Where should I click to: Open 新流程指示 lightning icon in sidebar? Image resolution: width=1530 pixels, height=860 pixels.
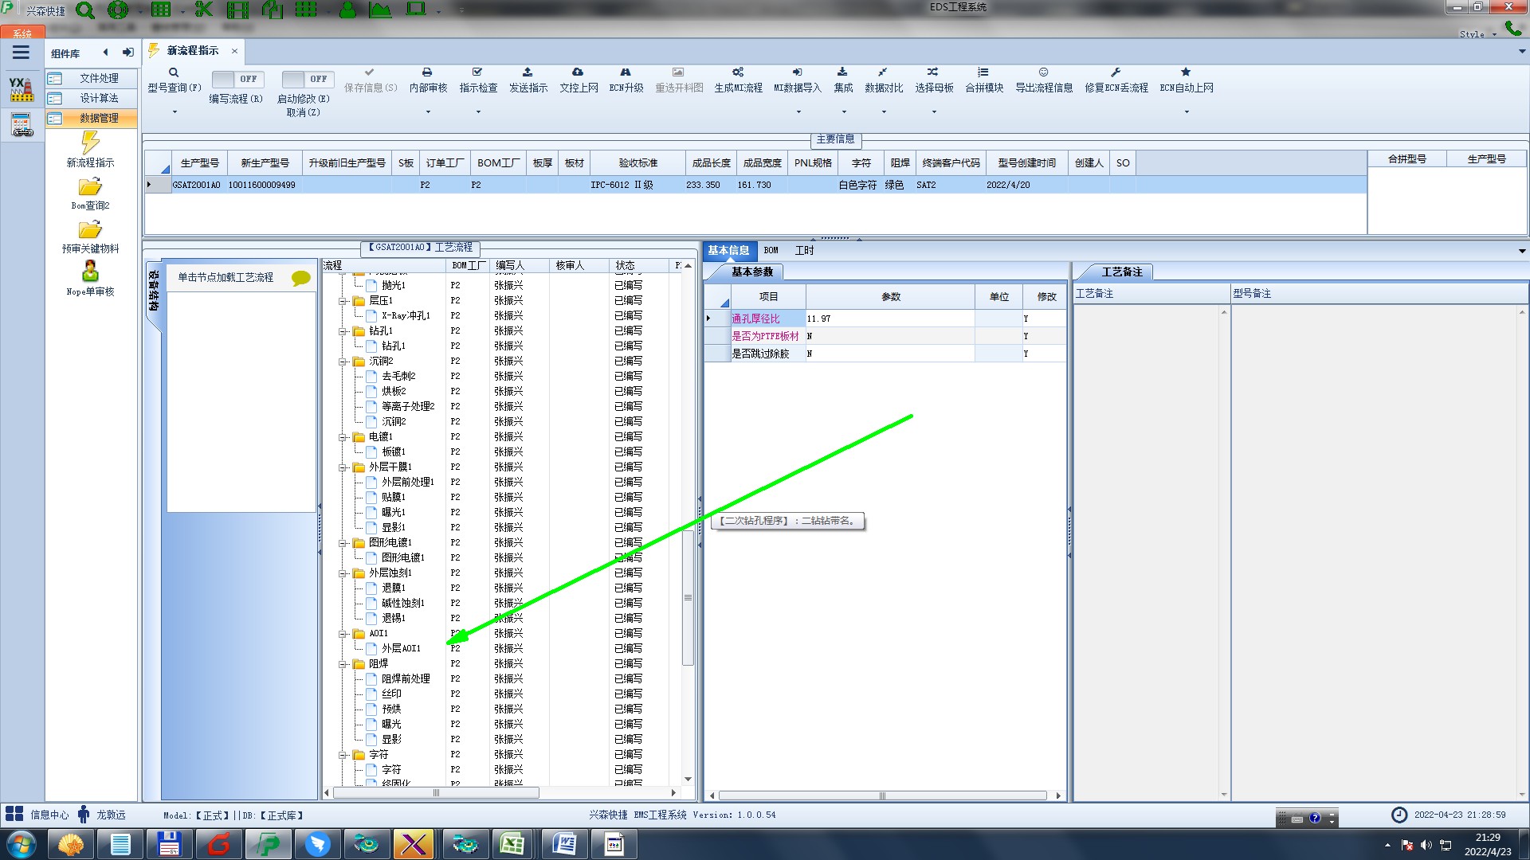pyautogui.click(x=90, y=143)
